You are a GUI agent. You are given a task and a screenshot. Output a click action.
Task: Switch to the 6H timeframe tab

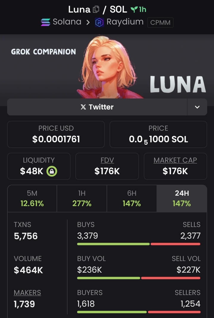pos(132,198)
